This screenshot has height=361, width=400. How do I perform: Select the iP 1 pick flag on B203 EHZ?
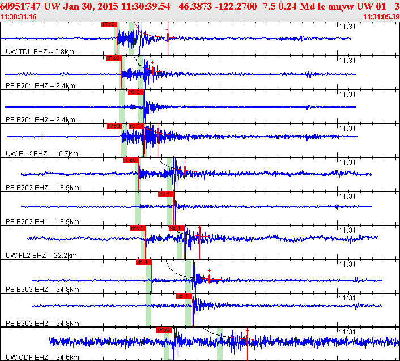pos(144,261)
